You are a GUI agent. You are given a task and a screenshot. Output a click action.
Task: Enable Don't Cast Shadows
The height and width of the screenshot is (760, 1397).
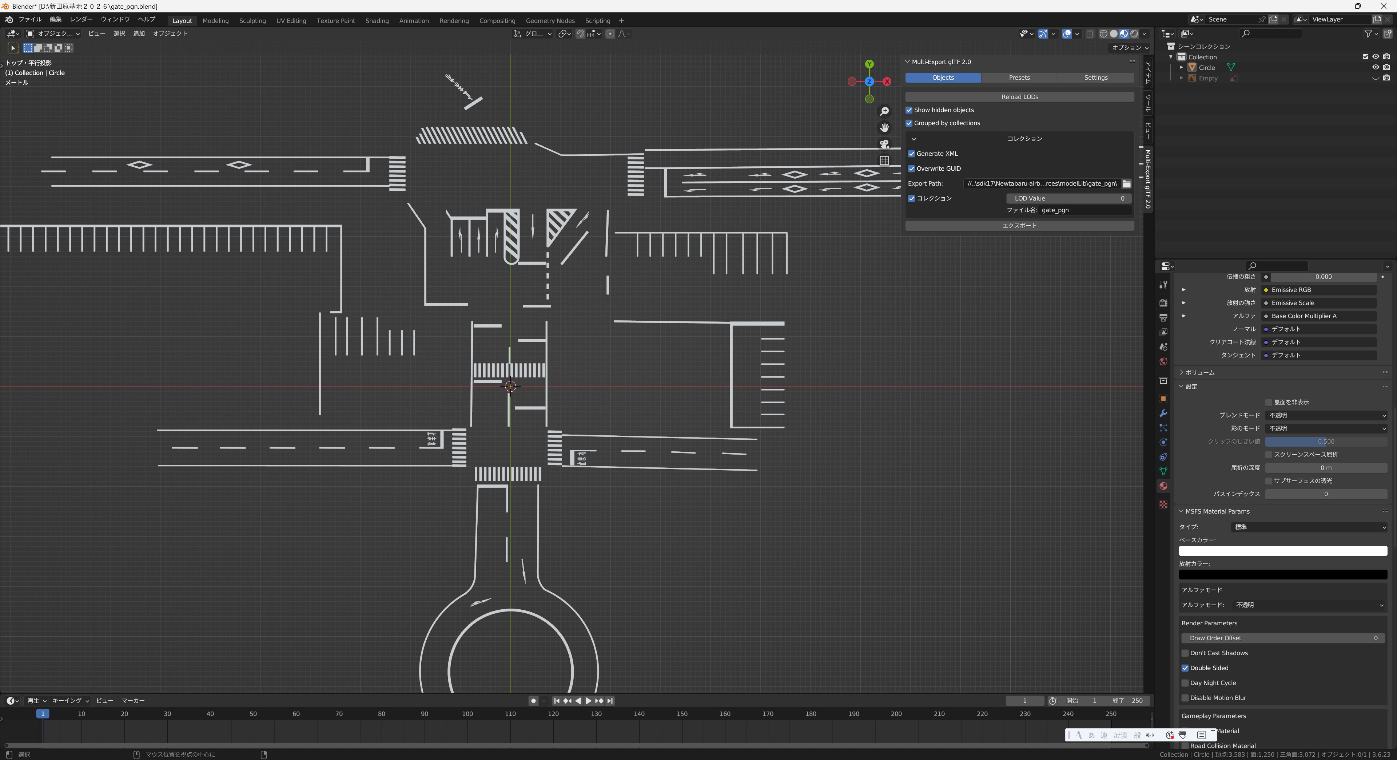click(x=1185, y=653)
